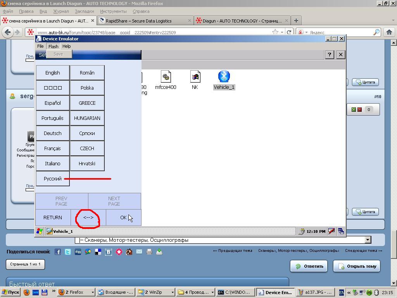The width and height of the screenshot is (397, 298).
Task: Click the Ответить reply button
Action: (309, 266)
